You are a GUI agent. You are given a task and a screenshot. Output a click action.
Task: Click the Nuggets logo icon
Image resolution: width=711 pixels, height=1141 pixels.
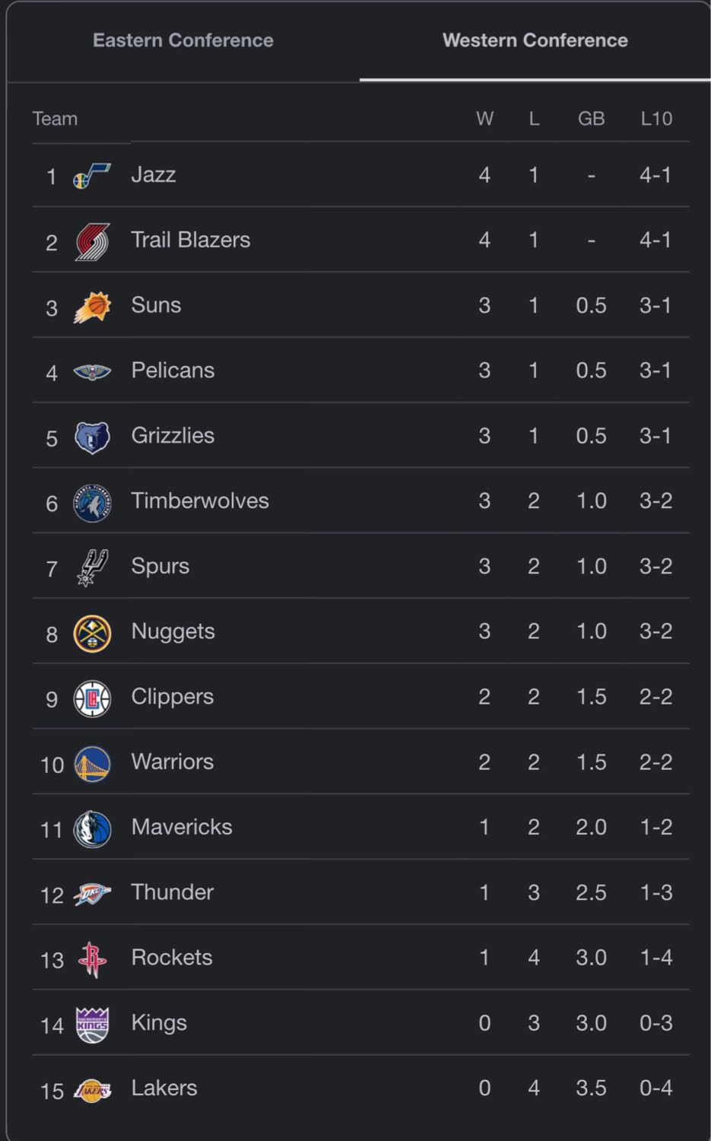(x=92, y=634)
